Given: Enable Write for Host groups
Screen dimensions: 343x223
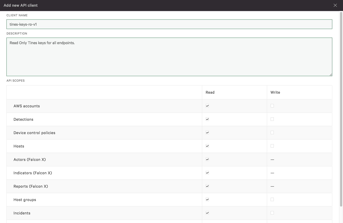Looking at the screenshot, I should 272,199.
